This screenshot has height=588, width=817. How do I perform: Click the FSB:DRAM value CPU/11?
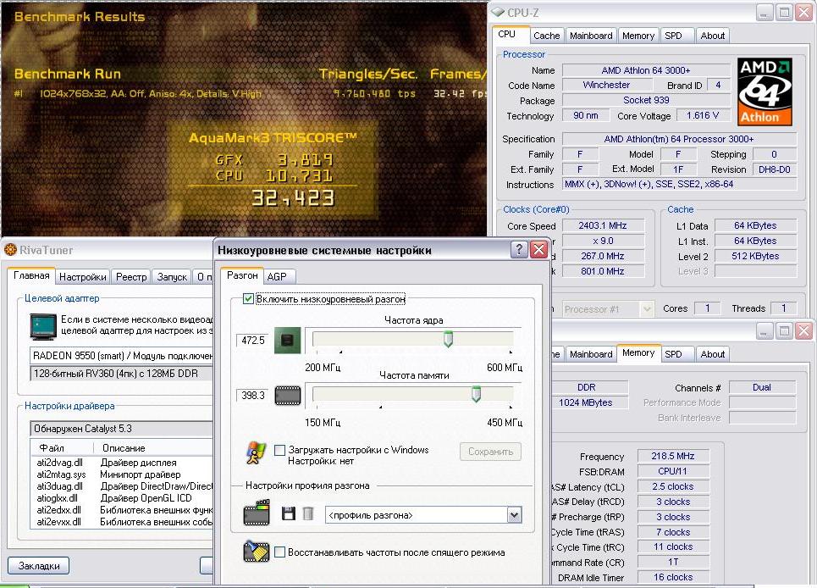pos(673,471)
